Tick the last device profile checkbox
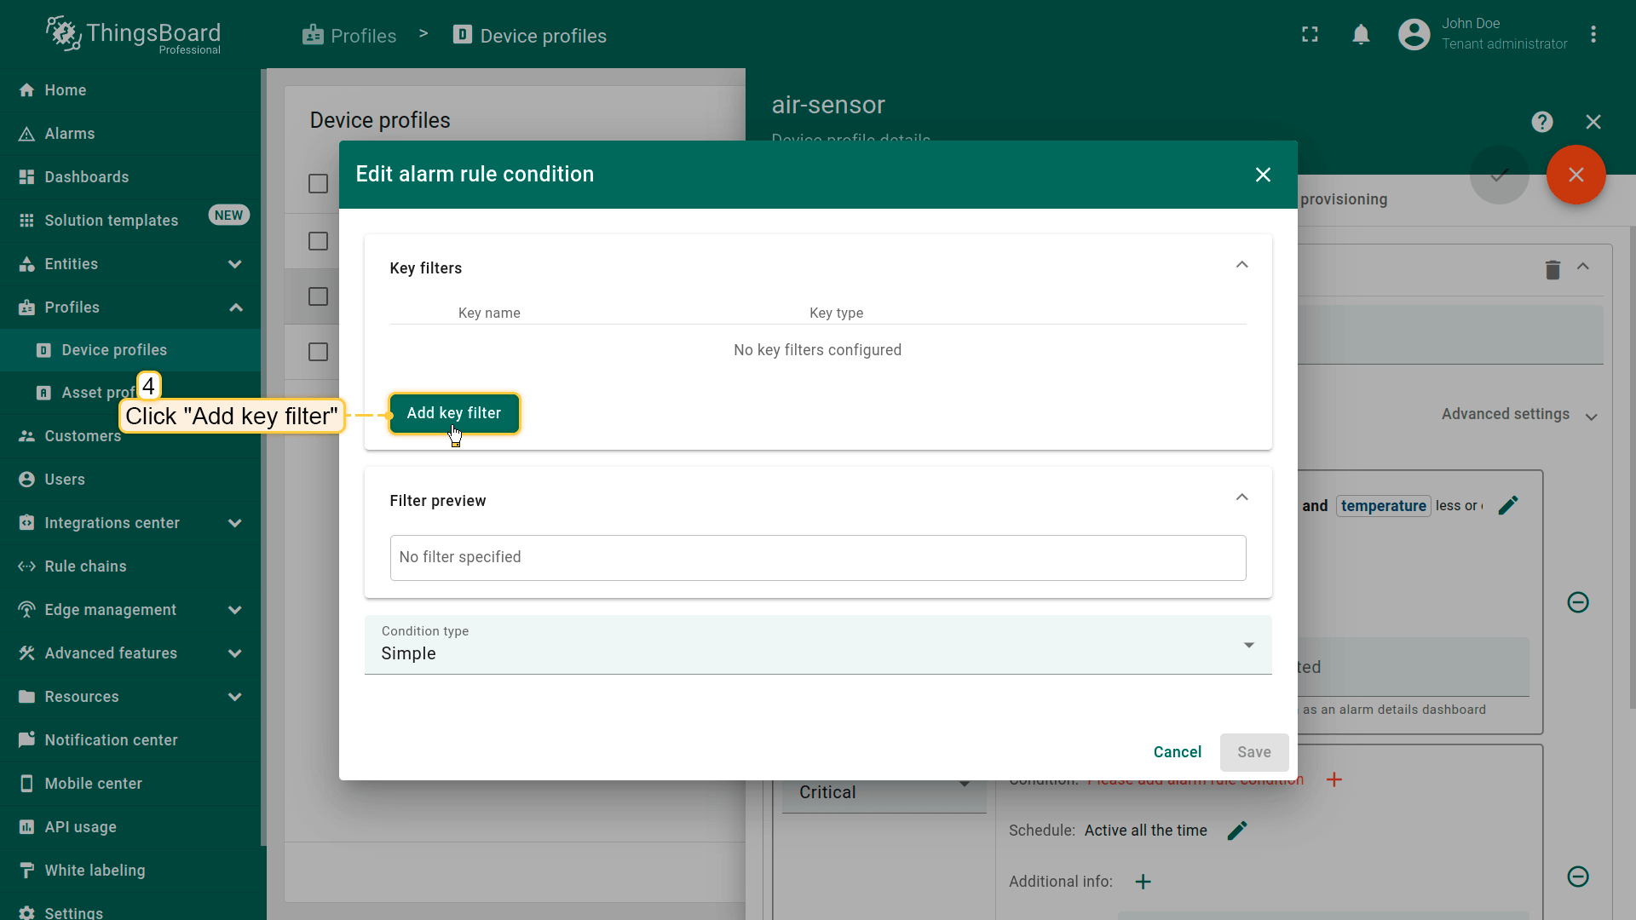 click(318, 352)
